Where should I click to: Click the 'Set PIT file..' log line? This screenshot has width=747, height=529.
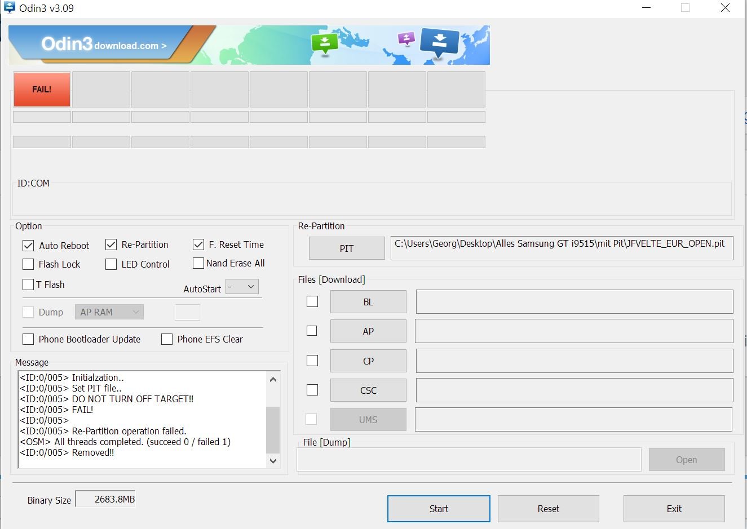(x=70, y=388)
